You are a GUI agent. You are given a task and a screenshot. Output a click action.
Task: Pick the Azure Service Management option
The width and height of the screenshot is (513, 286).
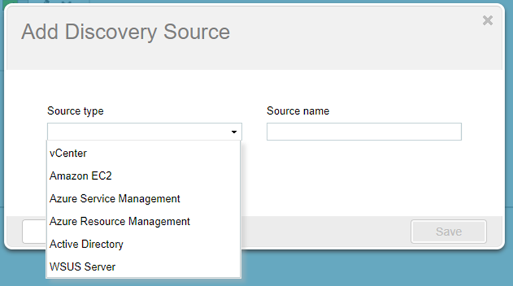tap(114, 198)
